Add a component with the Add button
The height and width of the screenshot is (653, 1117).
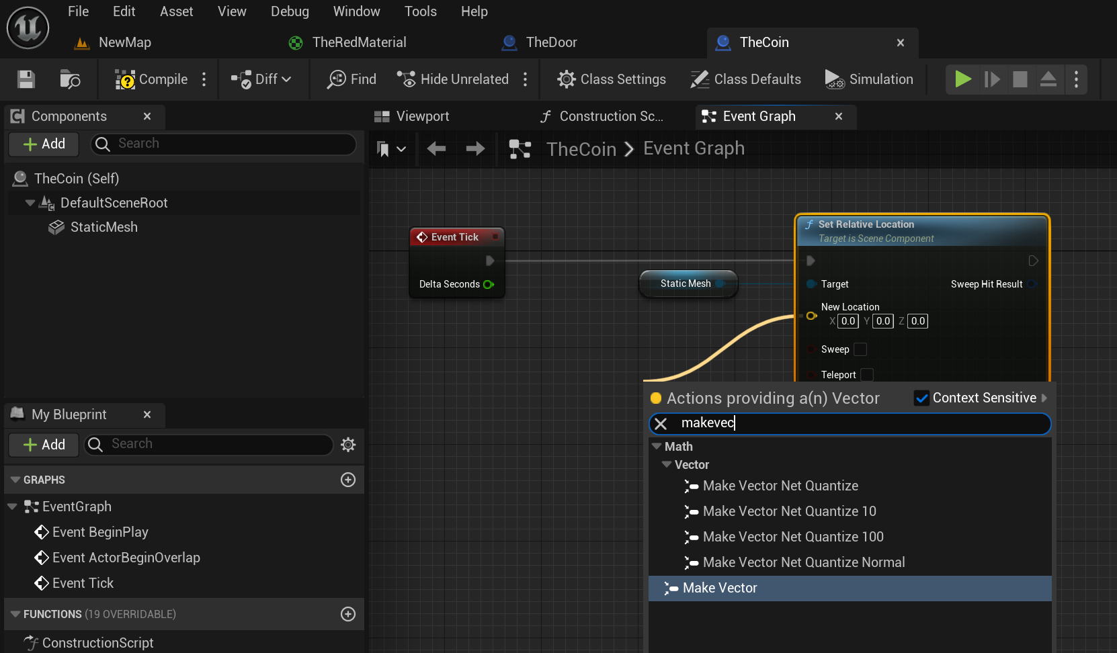tap(44, 144)
